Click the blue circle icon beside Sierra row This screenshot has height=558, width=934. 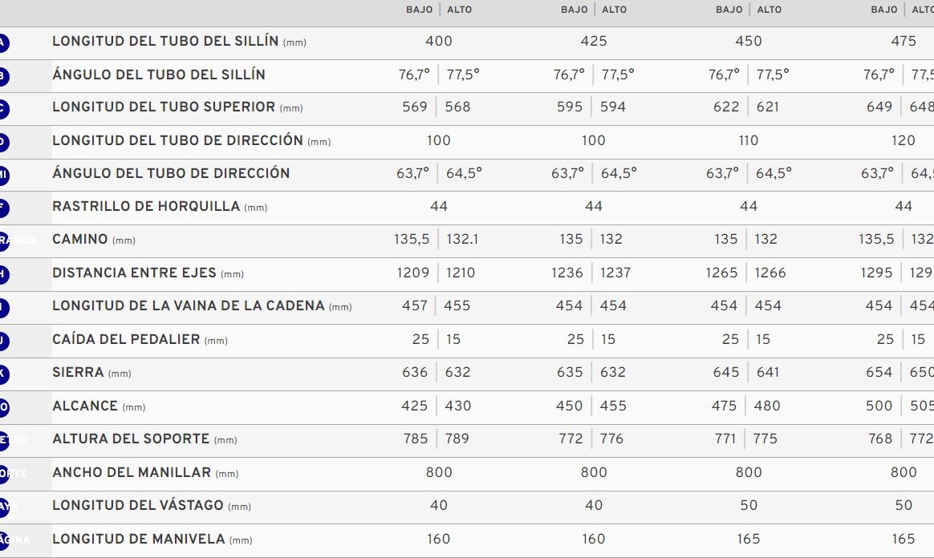[2, 374]
